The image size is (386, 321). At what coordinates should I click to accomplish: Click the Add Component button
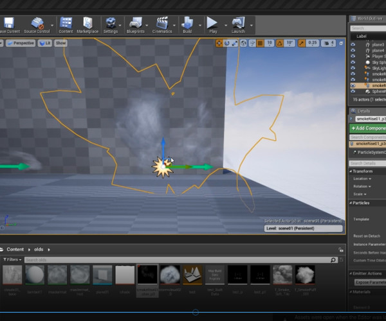tap(368, 128)
